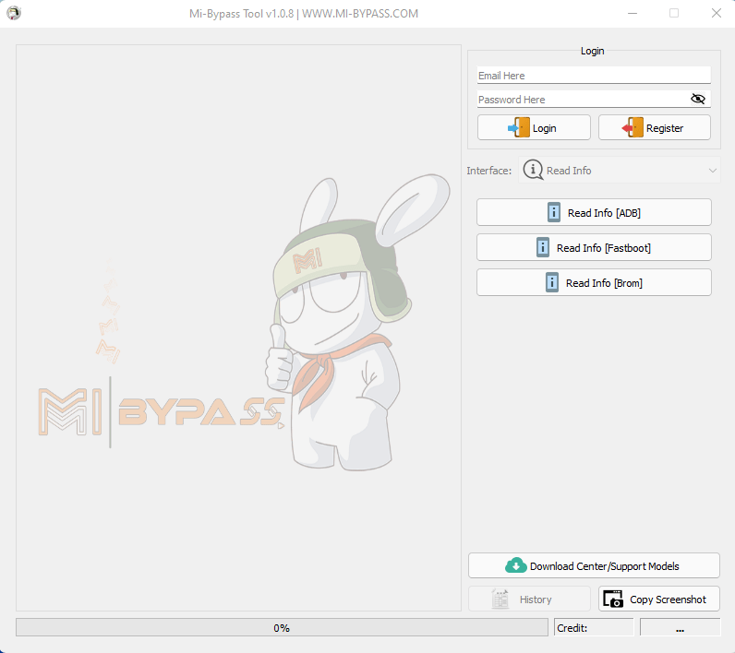Click the Interface dropdown chevron arrow
Screen dimensions: 735x653
[713, 171]
